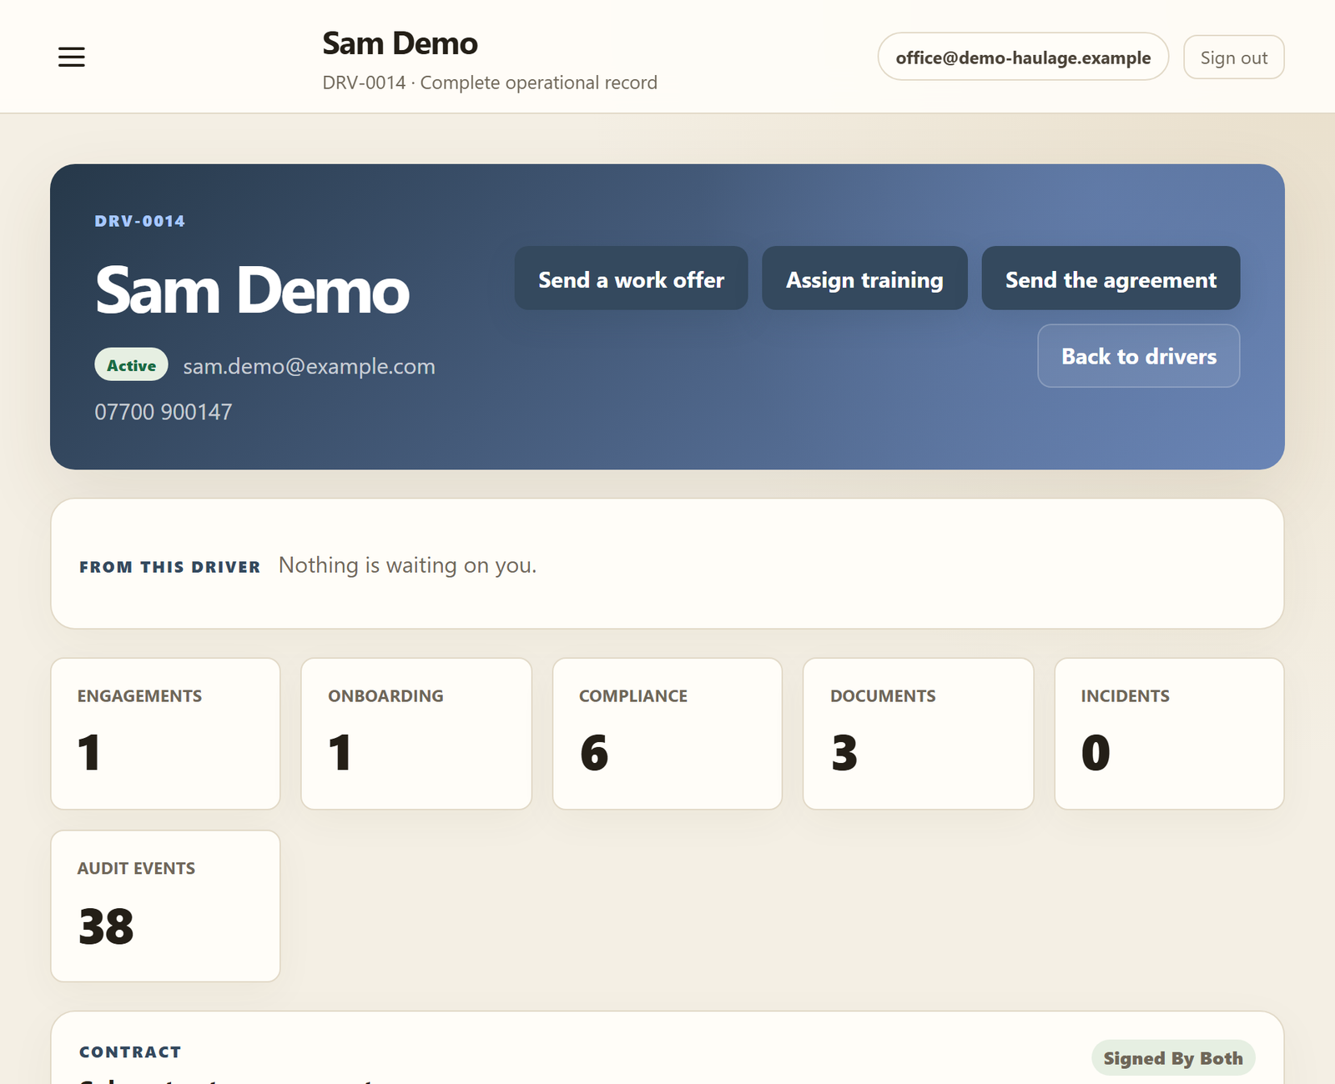Click Send the agreement button

pyautogui.click(x=1111, y=279)
